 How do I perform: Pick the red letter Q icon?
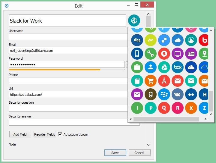[x=164, y=108]
